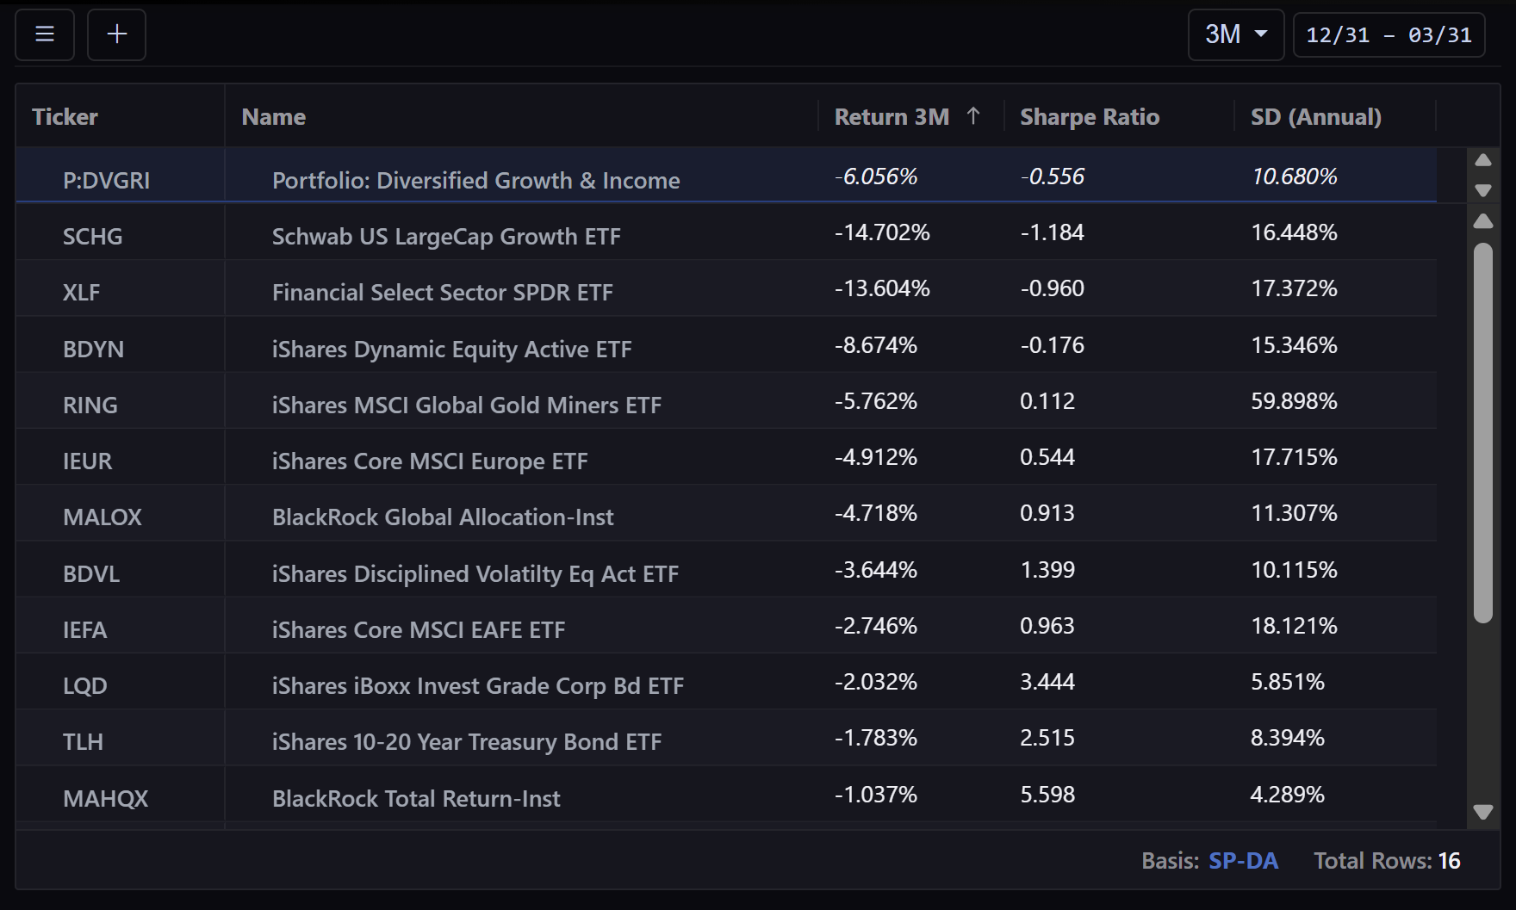
Task: Click the LQD ticker
Action: (x=85, y=685)
